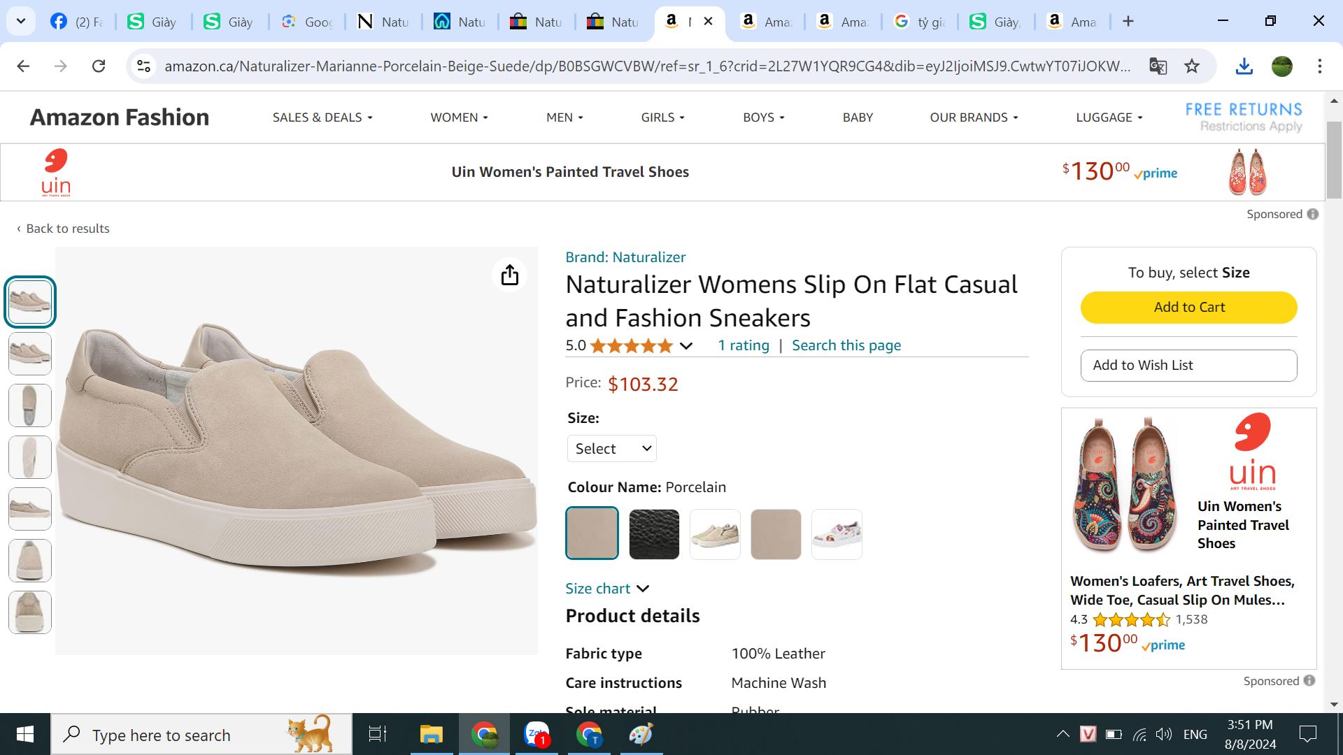Open File Explorer from taskbar
This screenshot has height=755, width=1343.
(x=431, y=735)
